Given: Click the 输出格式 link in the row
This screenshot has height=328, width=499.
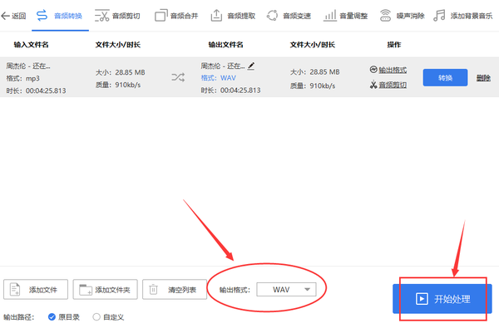Looking at the screenshot, I should pyautogui.click(x=393, y=70).
